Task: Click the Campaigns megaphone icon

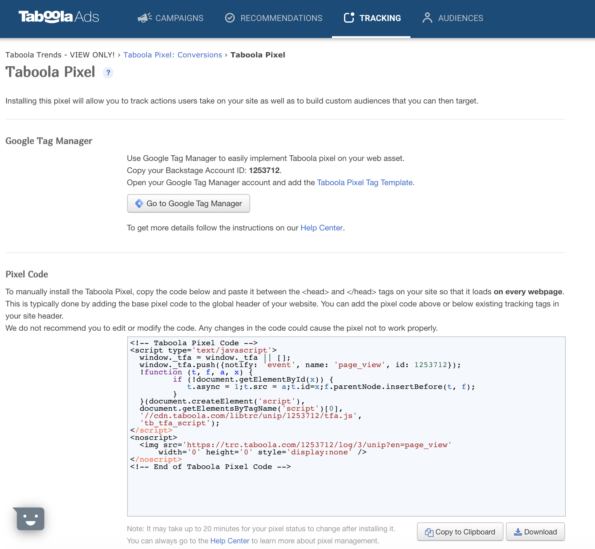Action: (144, 18)
